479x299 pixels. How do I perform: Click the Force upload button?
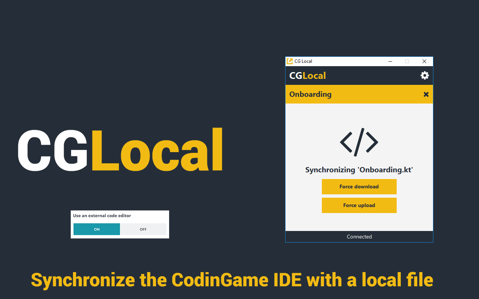(x=359, y=205)
